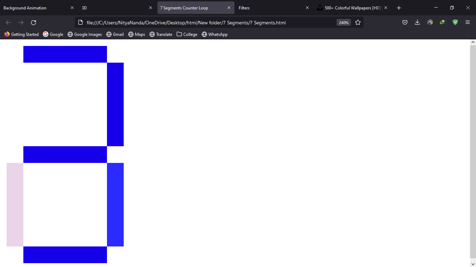
Task: Go back to the previous page
Action: point(8,22)
